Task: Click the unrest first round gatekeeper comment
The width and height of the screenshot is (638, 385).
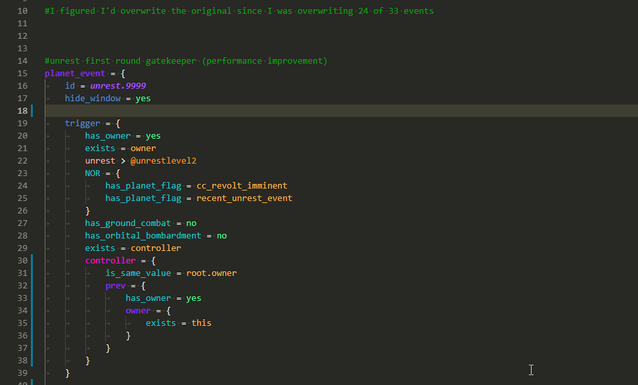Action: 186,61
